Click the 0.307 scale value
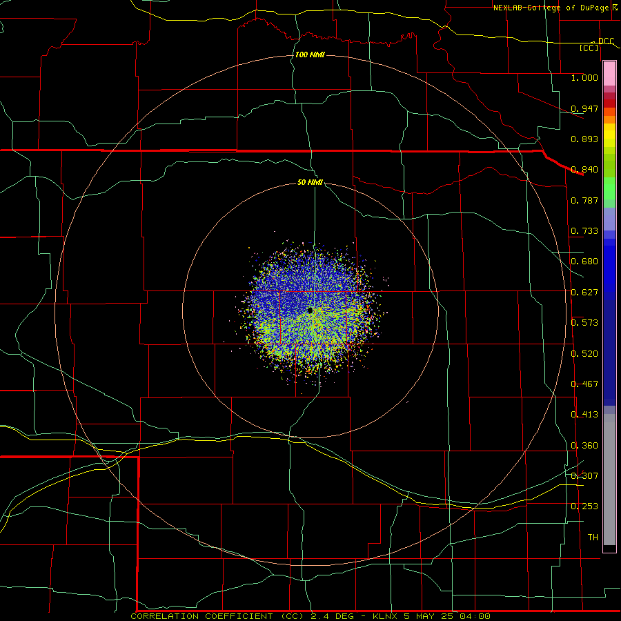 (584, 476)
